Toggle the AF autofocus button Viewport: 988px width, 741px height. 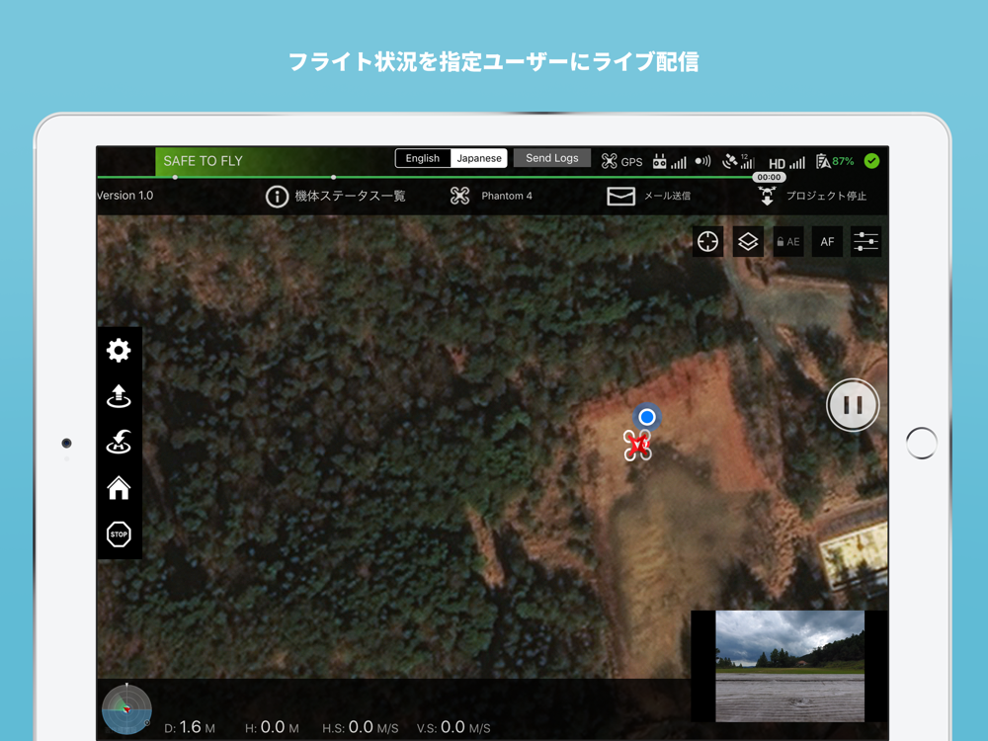(827, 241)
